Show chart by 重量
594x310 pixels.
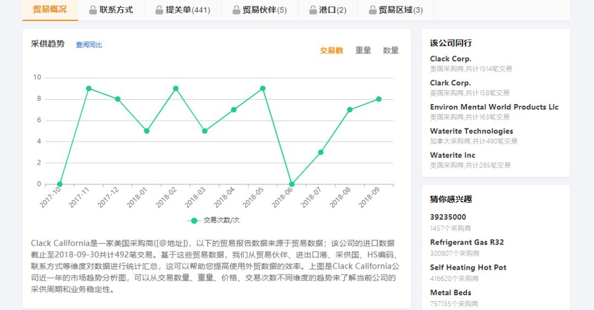click(x=363, y=51)
